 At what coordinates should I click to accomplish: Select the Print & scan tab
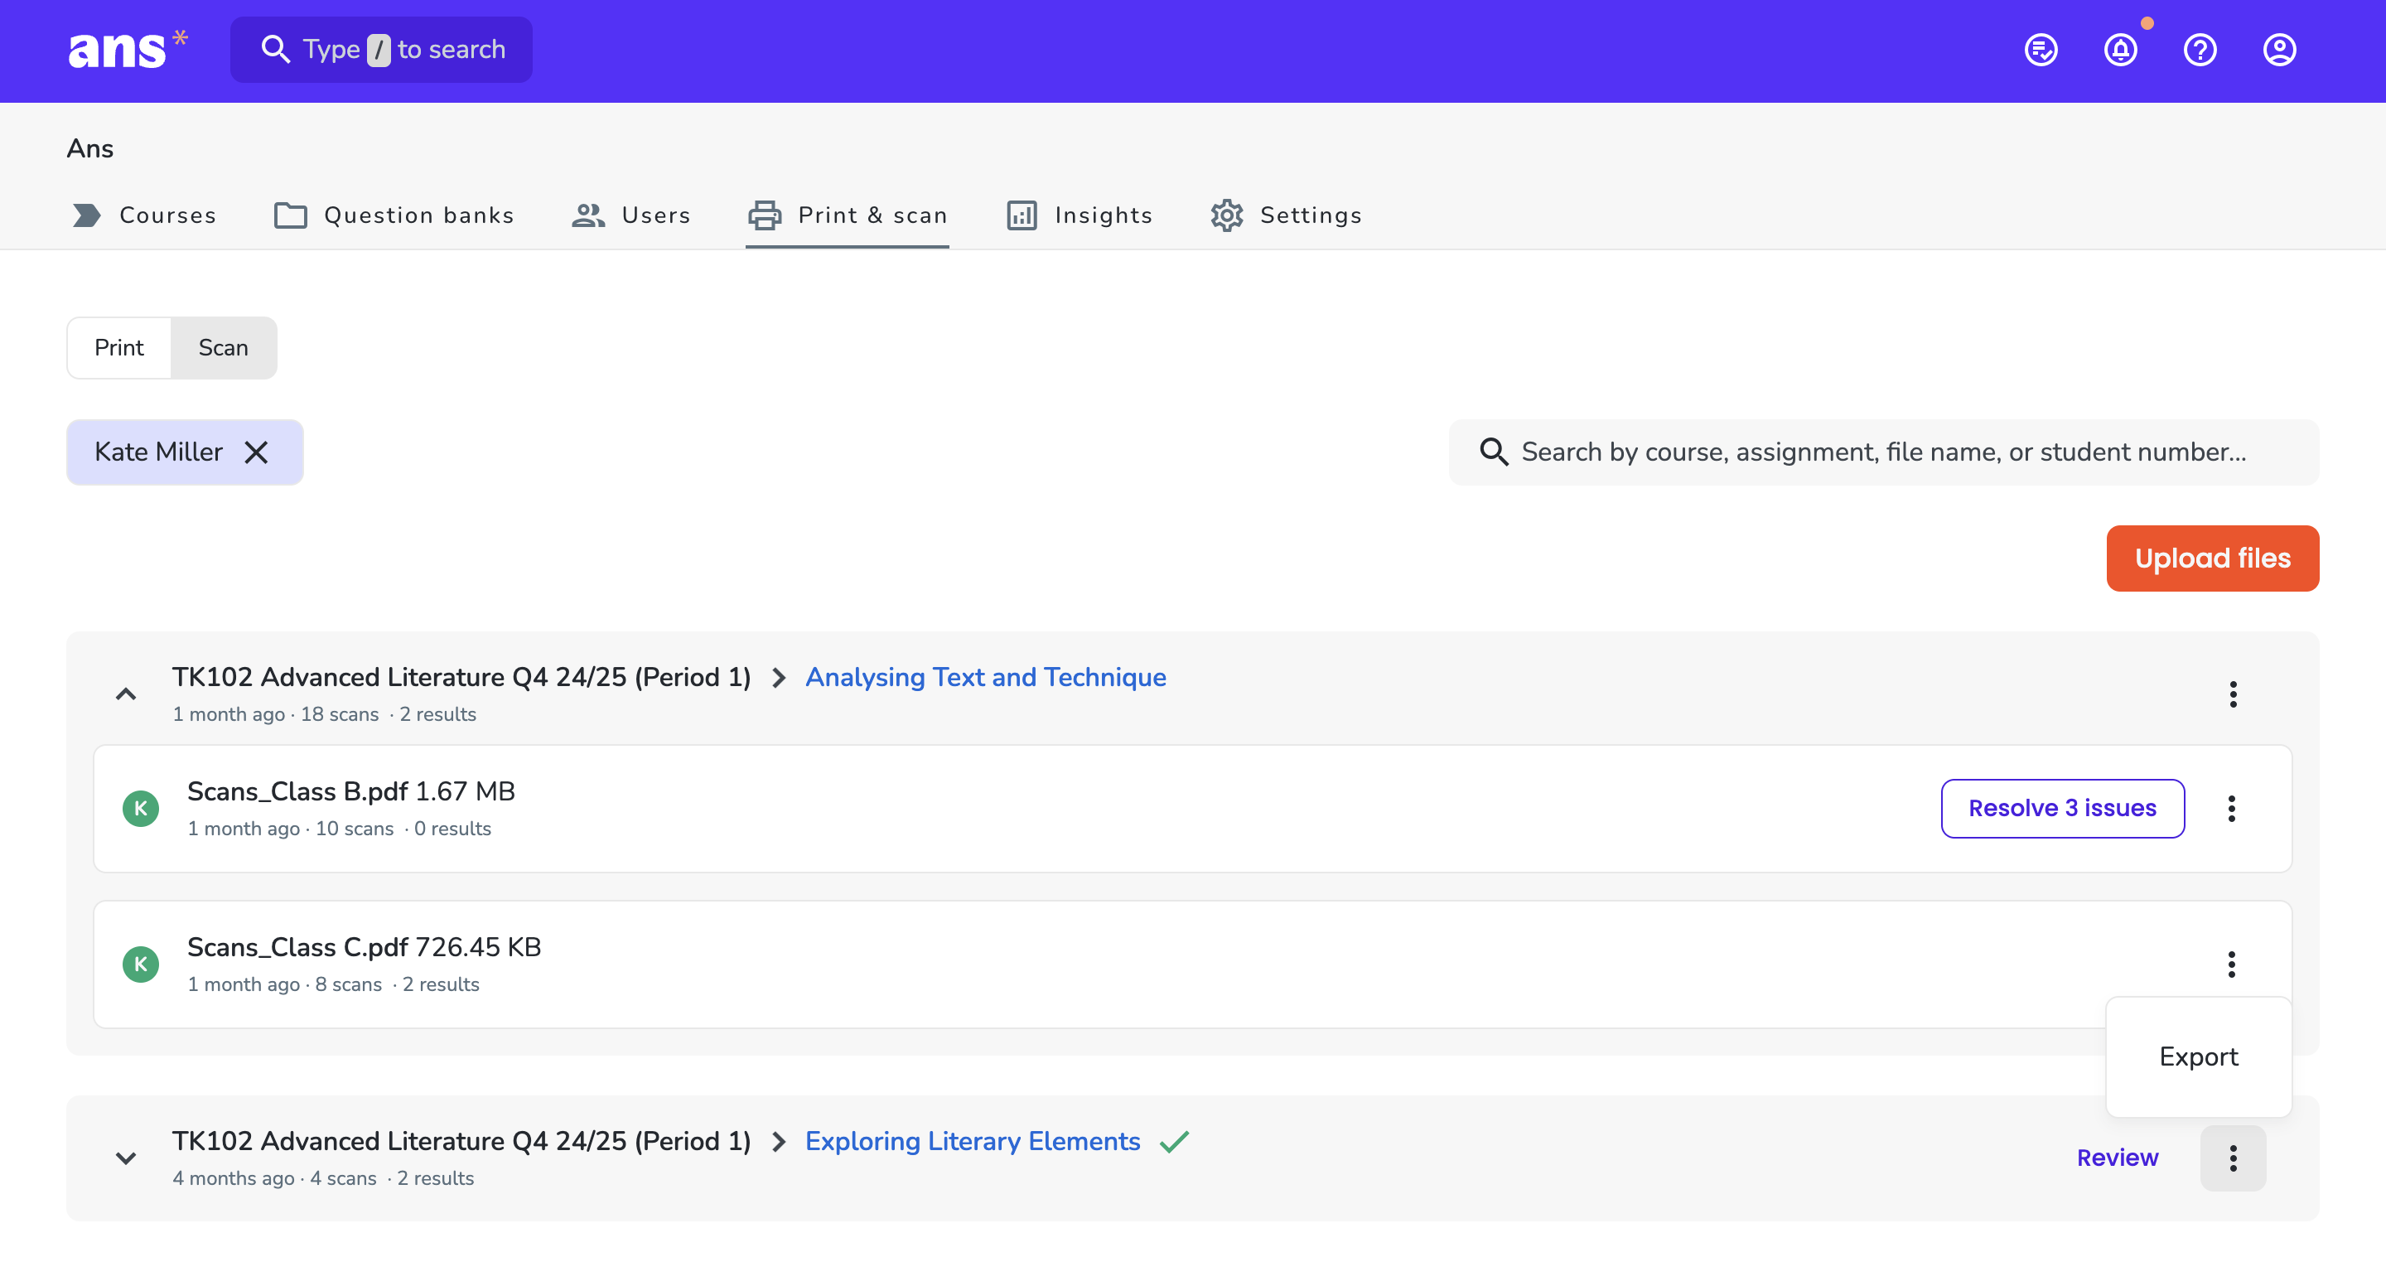(x=848, y=215)
